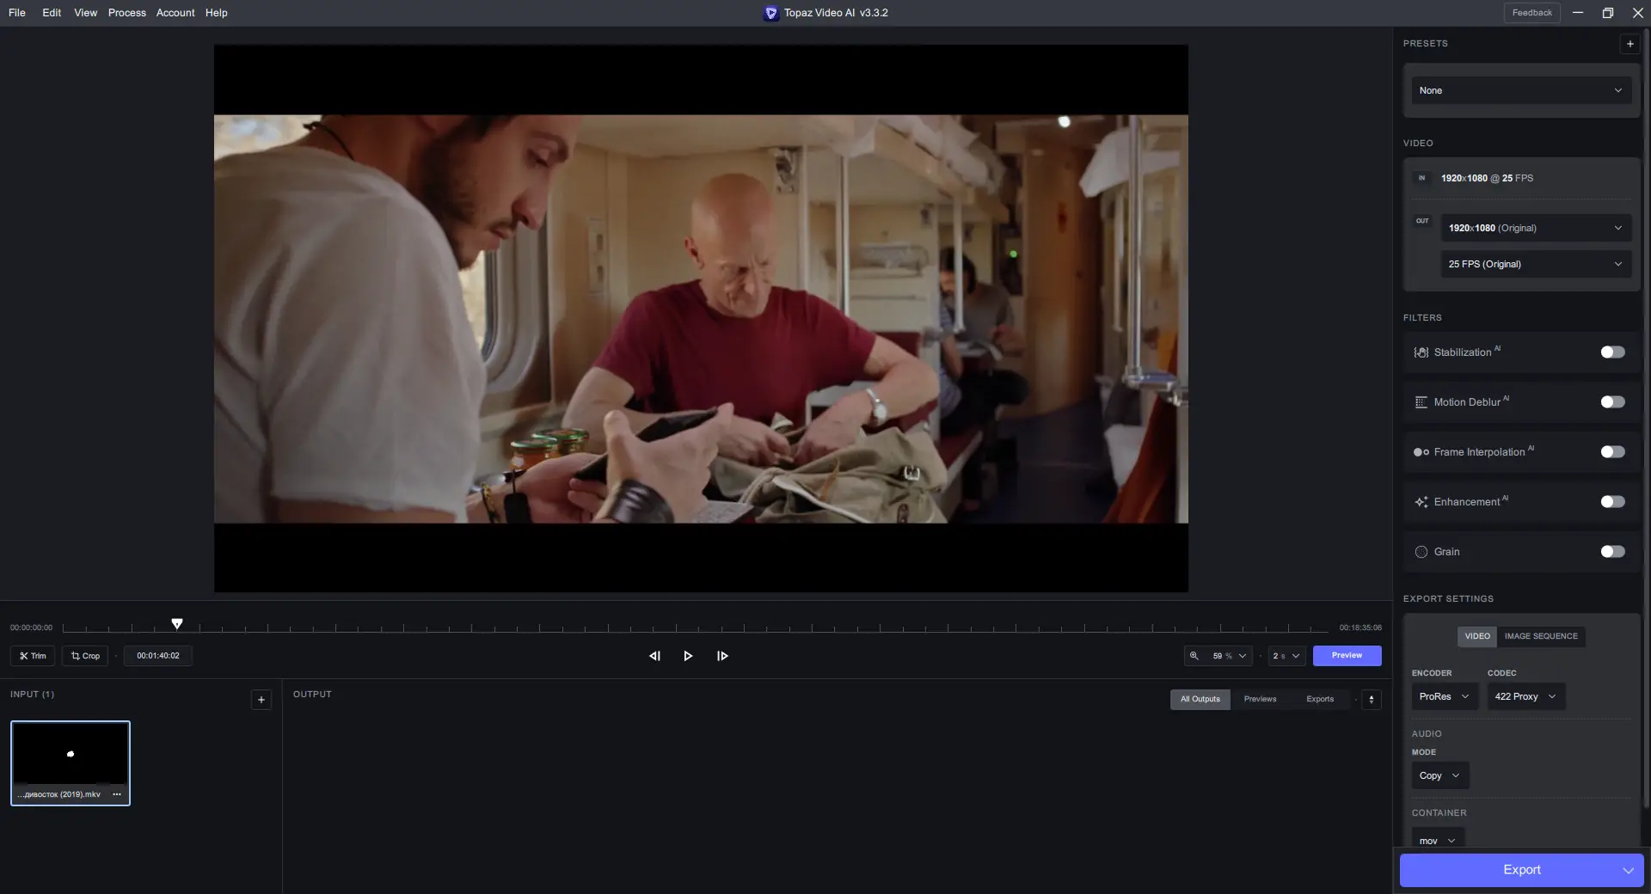Step back one frame

pos(654,656)
